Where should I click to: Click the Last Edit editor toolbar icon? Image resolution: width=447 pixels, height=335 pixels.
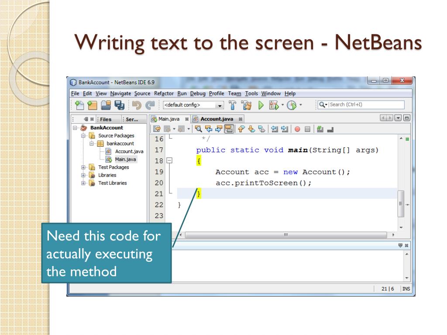pos(157,129)
